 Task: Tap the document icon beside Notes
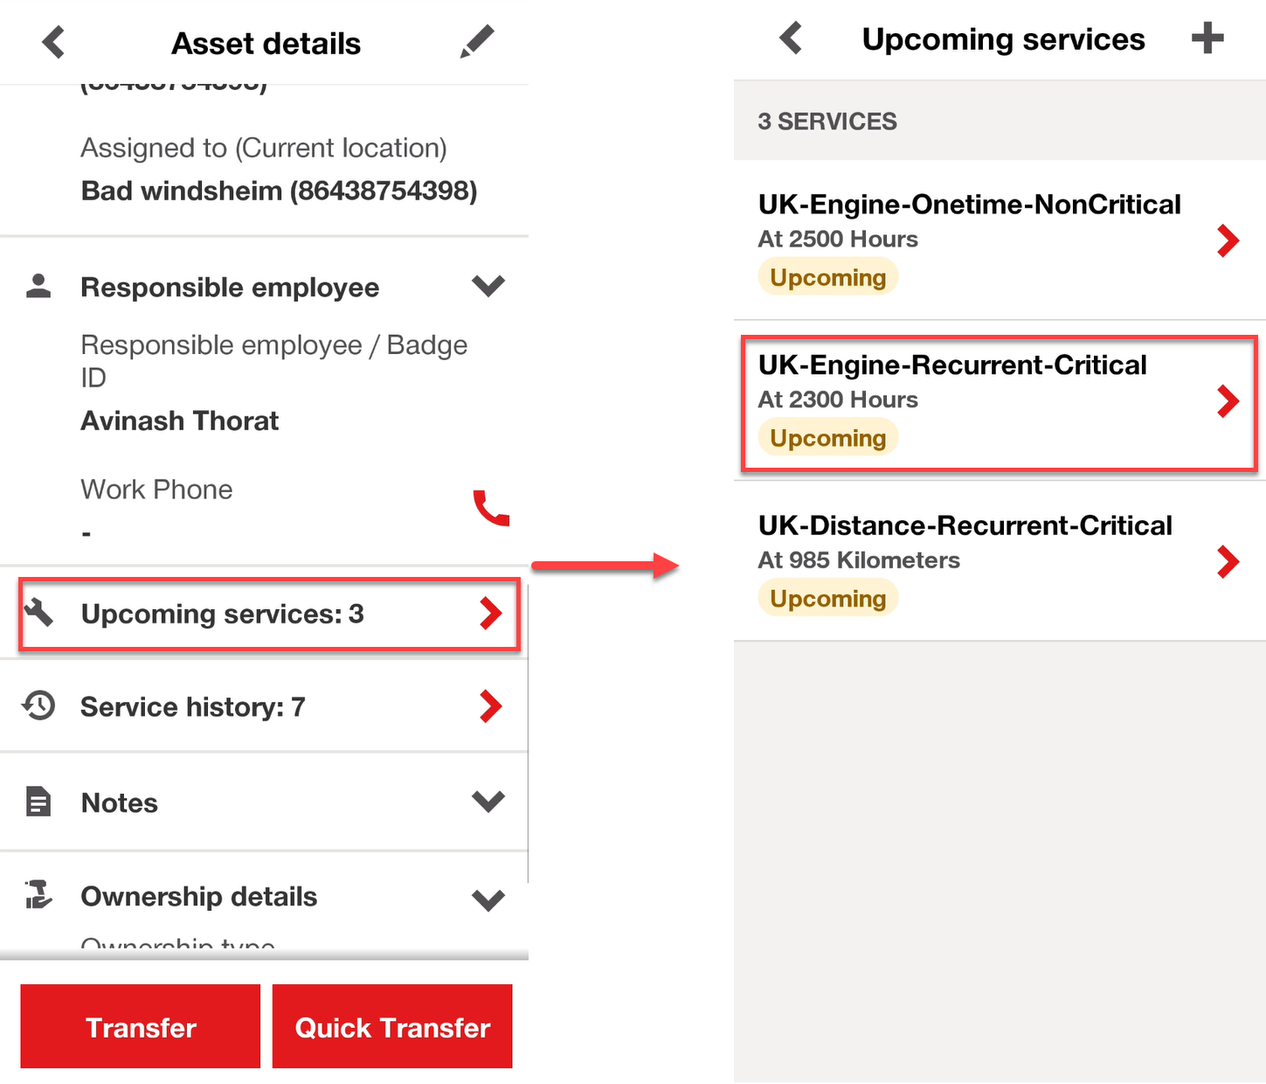coord(38,802)
